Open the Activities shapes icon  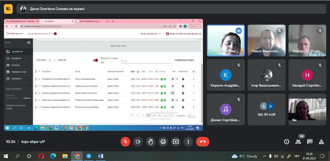click(x=321, y=142)
